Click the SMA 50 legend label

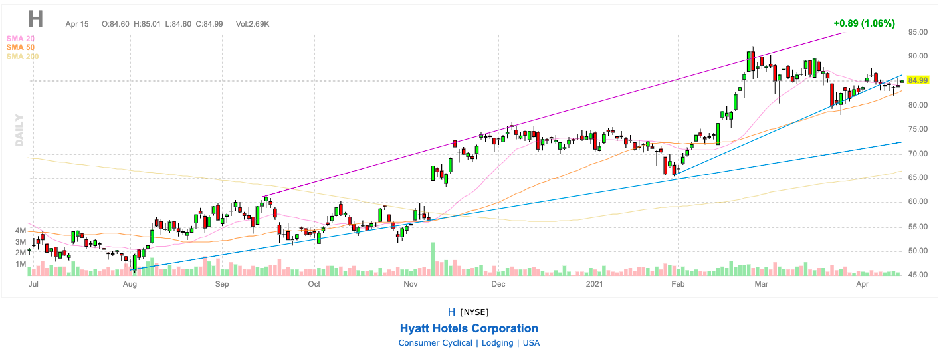click(20, 48)
